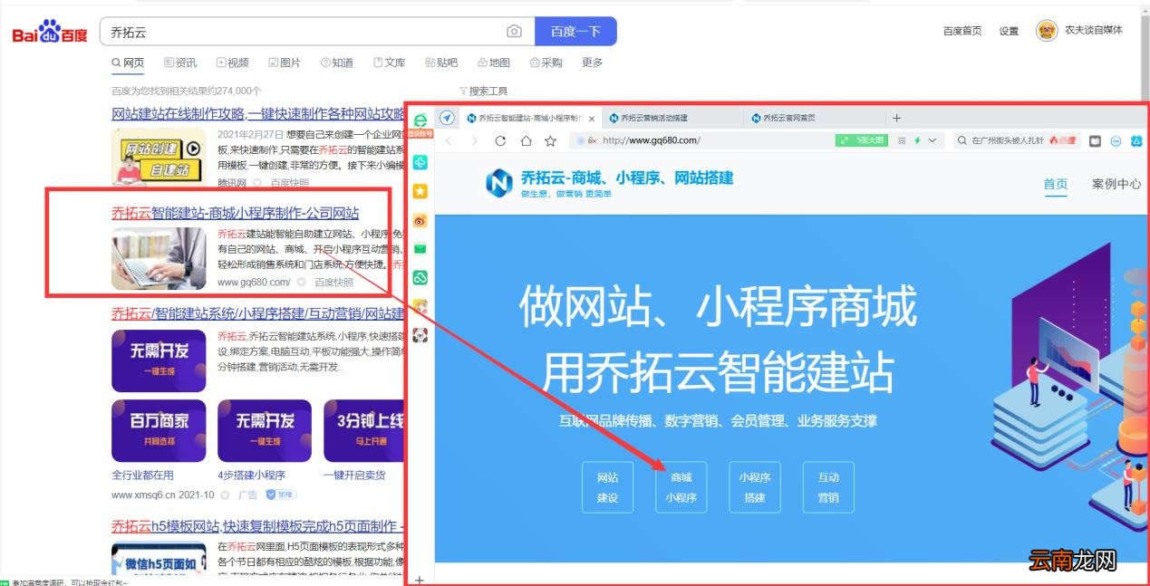The height and width of the screenshot is (586, 1150).
Task: Open the yellow star favorites sidebar icon
Action: [x=420, y=191]
